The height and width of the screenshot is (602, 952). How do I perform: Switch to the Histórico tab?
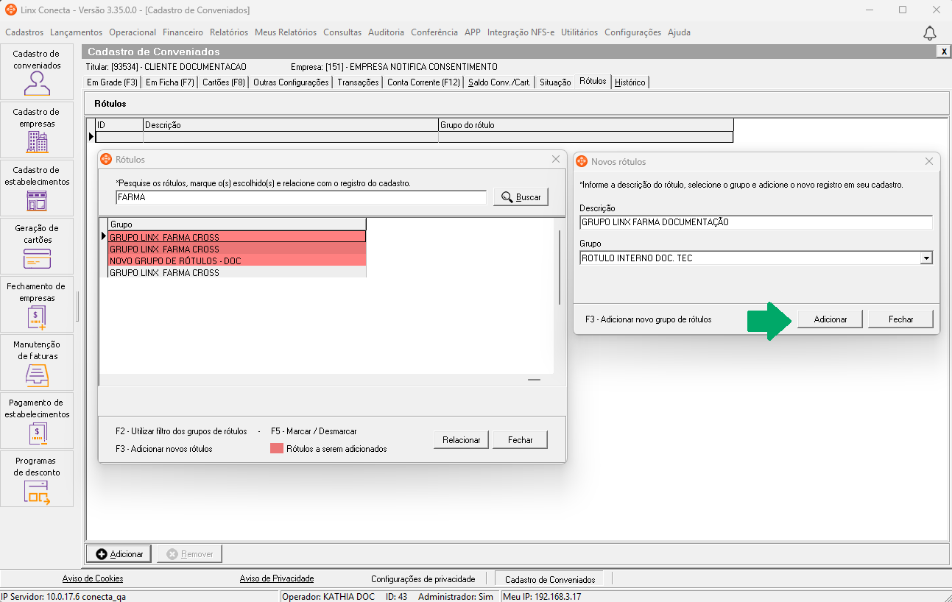coord(630,82)
